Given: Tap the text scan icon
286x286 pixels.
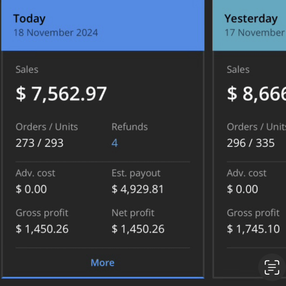Looking at the screenshot, I should [272, 267].
